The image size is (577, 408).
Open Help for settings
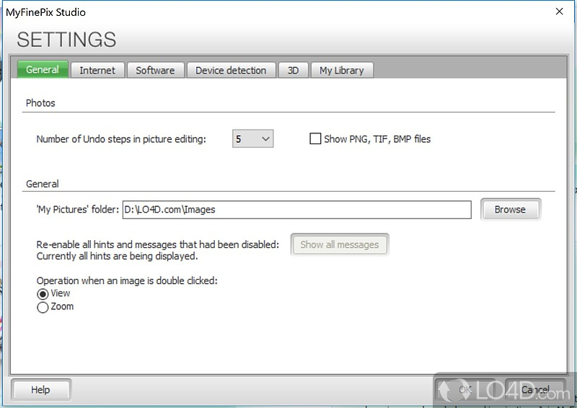click(41, 389)
